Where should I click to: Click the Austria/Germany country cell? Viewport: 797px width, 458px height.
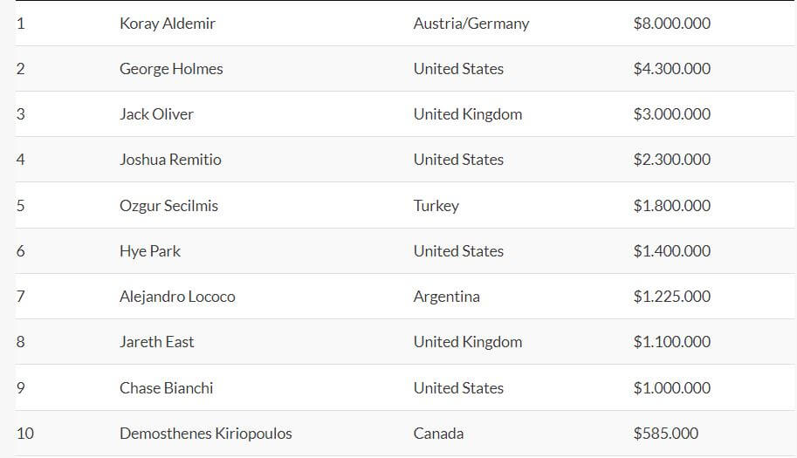click(x=471, y=24)
